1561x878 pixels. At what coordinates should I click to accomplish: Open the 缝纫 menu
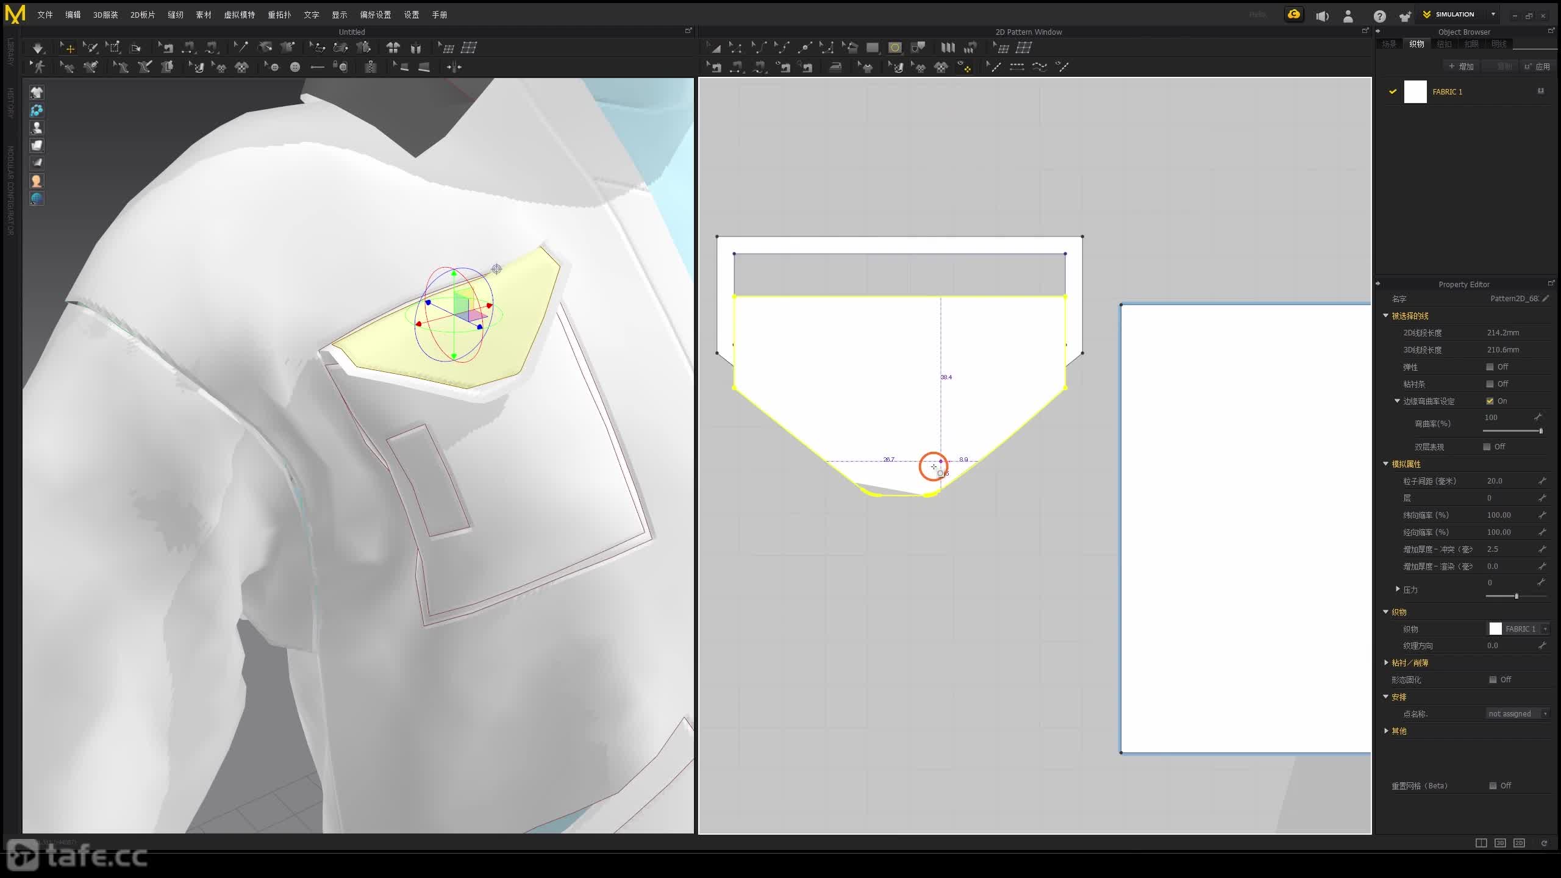176,15
